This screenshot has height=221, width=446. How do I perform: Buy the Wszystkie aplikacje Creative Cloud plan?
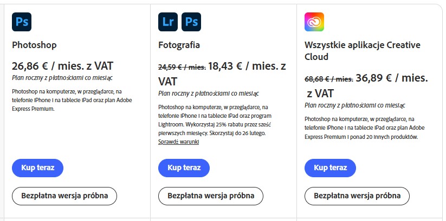click(x=330, y=168)
